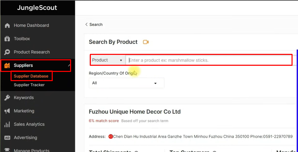The width and height of the screenshot is (298, 152).
Task: Click the JungleScout logo
Action: [37, 7]
